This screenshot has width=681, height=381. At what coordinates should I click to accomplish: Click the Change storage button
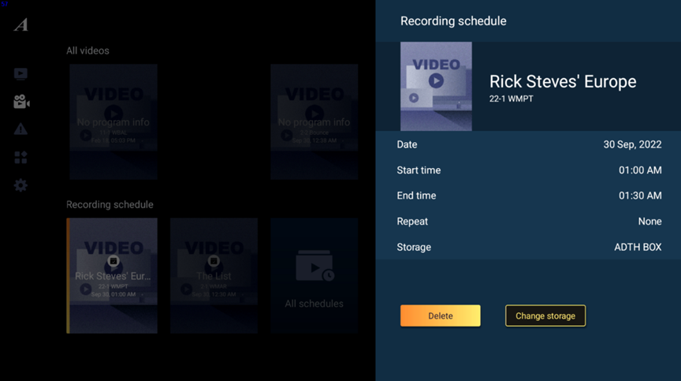545,316
